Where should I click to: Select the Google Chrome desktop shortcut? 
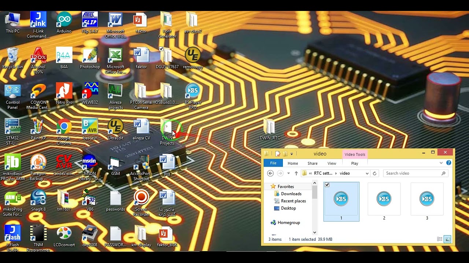(64, 132)
